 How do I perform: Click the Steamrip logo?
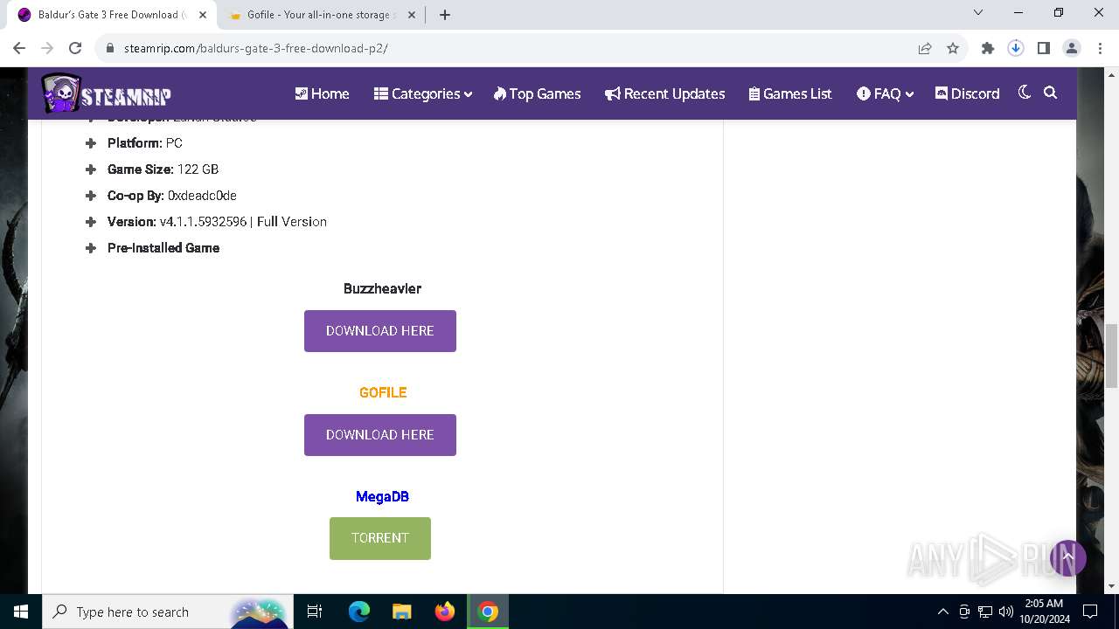[106, 93]
